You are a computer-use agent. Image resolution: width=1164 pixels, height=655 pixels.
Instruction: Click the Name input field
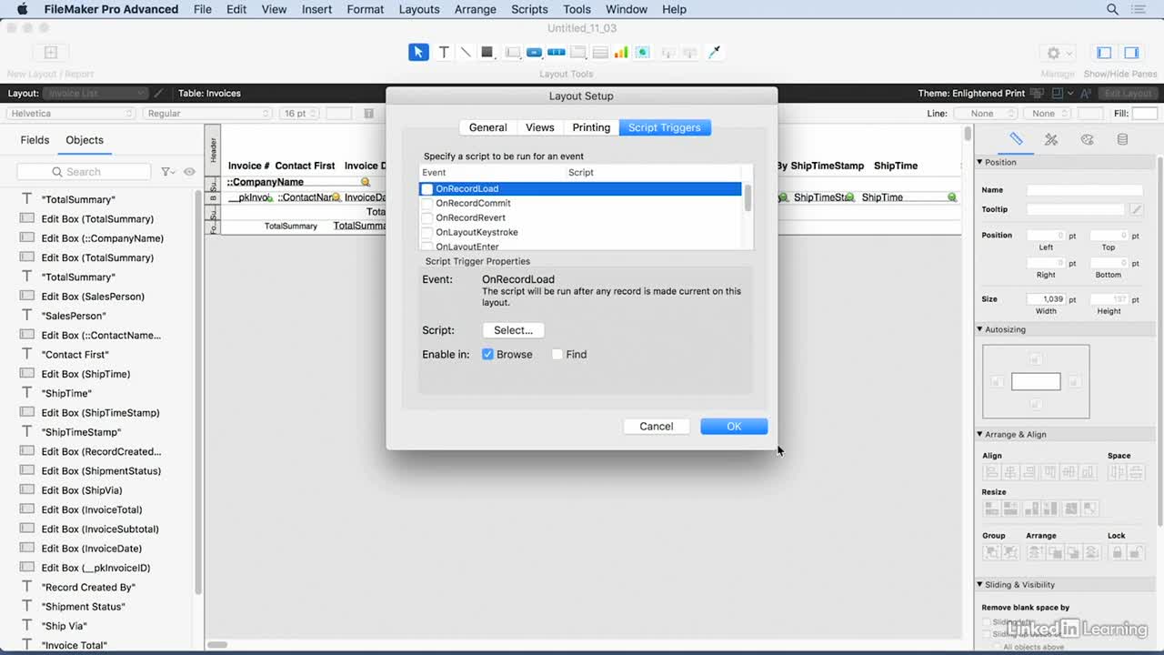(1085, 190)
